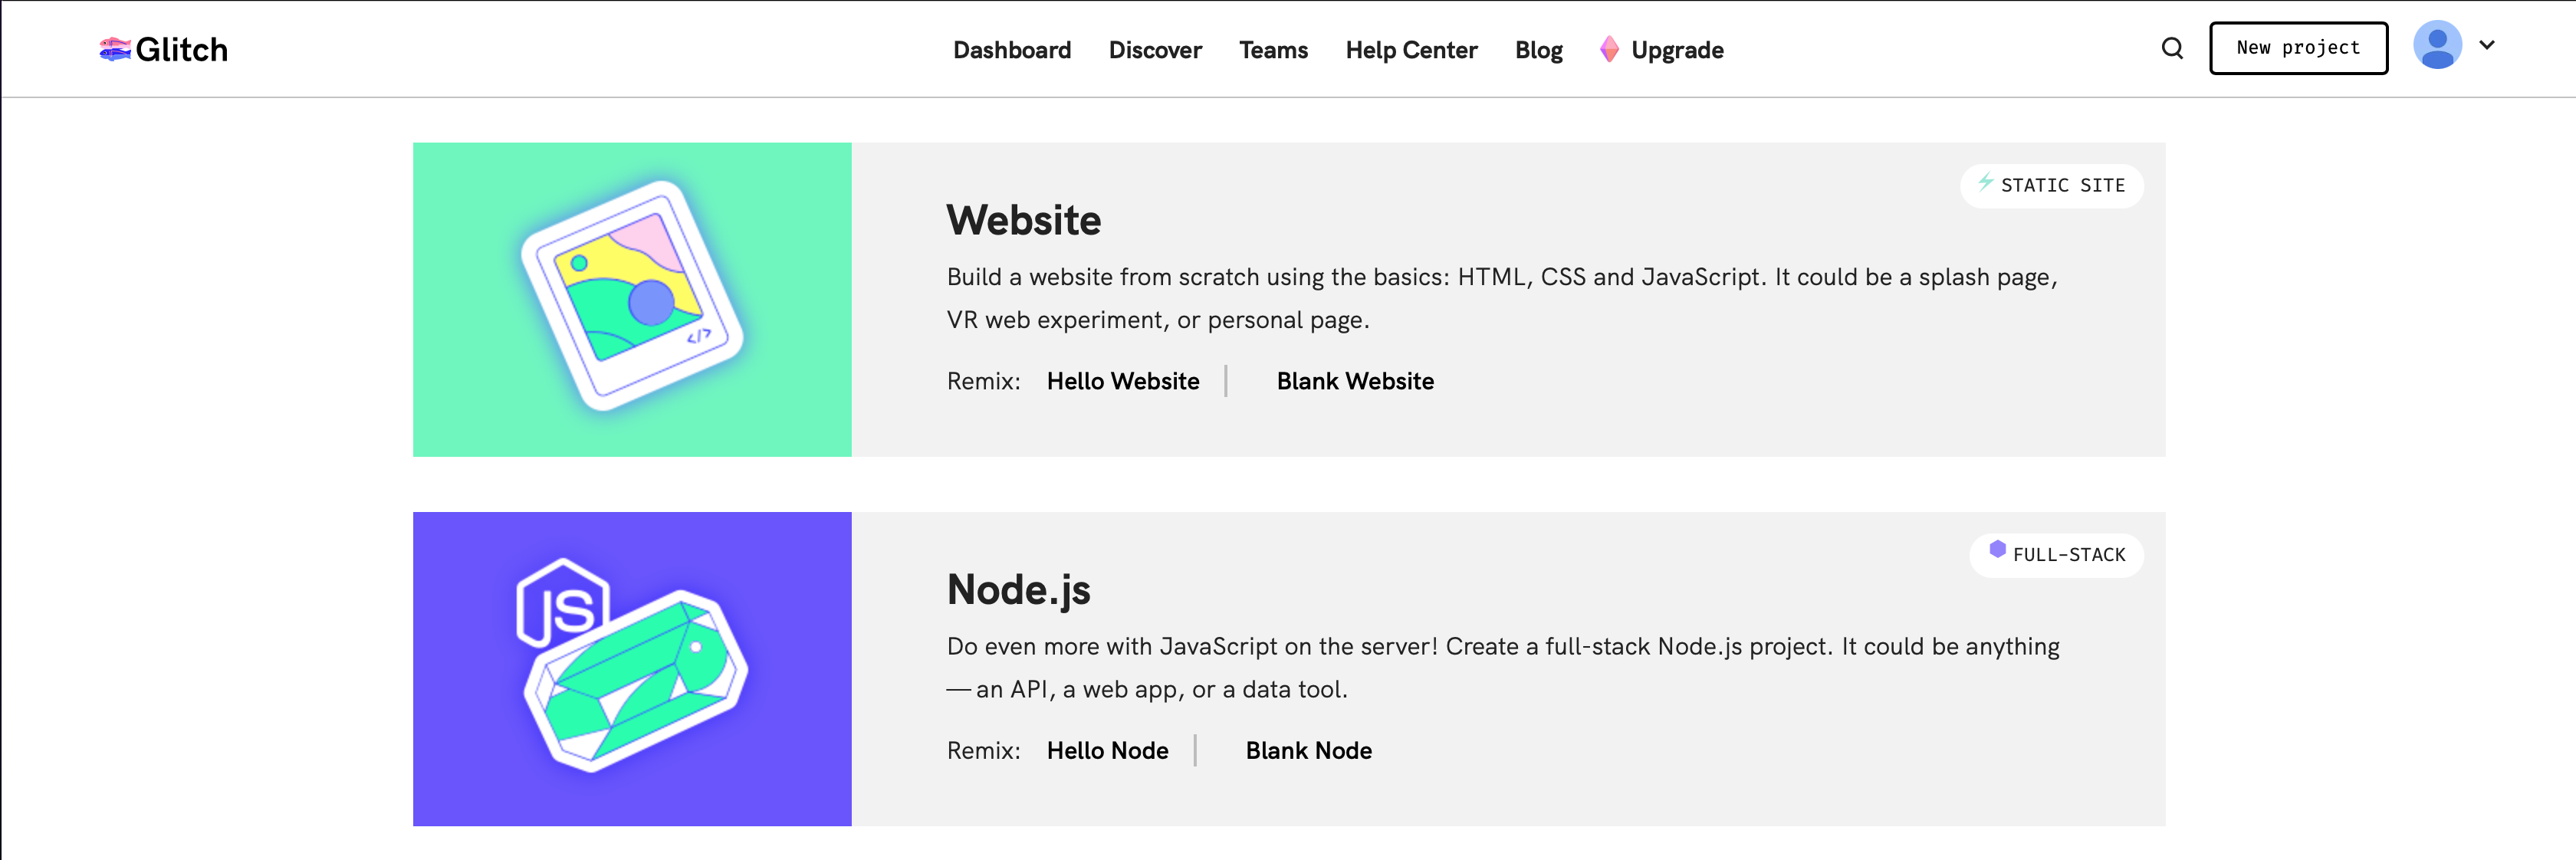Click the Glitch wordmark text
Viewport: 2576px width, 860px height.
(x=181, y=50)
